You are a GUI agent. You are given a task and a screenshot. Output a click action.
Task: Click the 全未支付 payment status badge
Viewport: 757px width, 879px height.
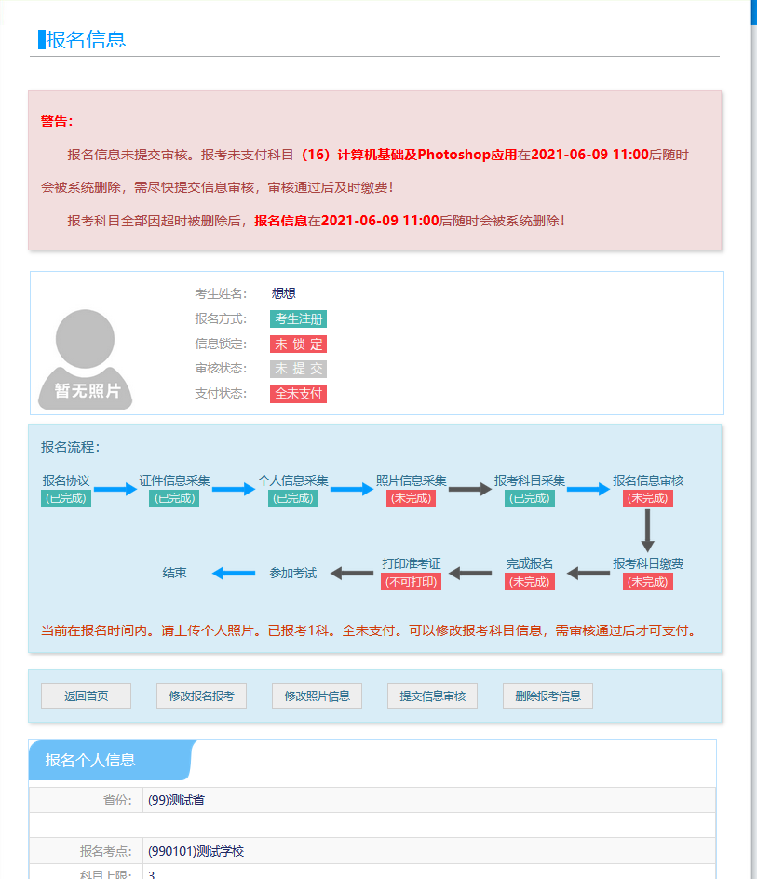coord(298,394)
